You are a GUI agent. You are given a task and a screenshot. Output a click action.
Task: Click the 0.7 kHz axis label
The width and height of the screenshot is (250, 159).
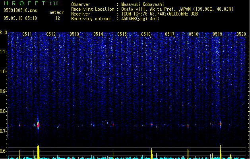(x=3, y=131)
